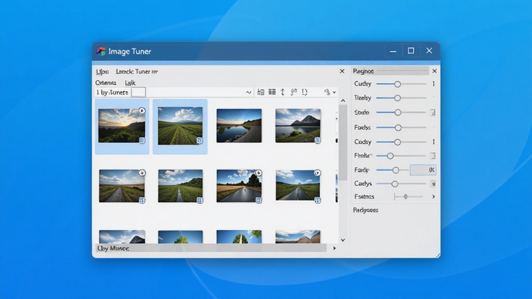This screenshot has height=299, width=532.
Task: Click the square badge on the green field thumbnail
Action: [200, 140]
